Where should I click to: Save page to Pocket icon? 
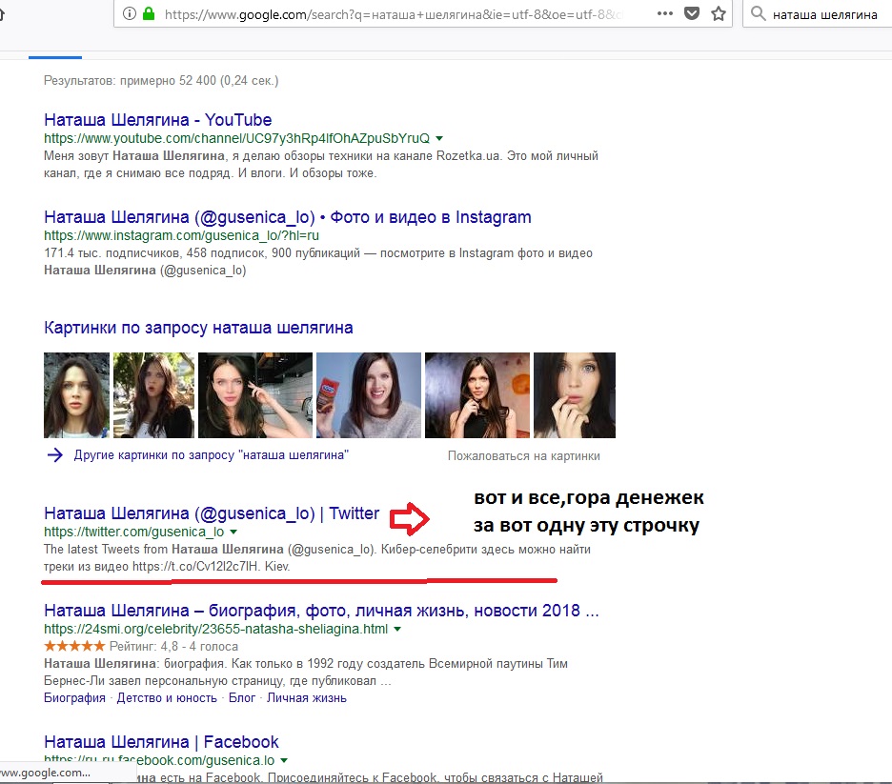(x=692, y=13)
